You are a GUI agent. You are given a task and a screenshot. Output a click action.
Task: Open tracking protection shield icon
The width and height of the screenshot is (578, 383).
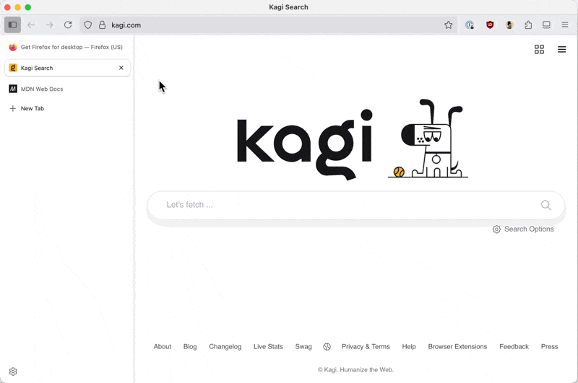tap(87, 25)
